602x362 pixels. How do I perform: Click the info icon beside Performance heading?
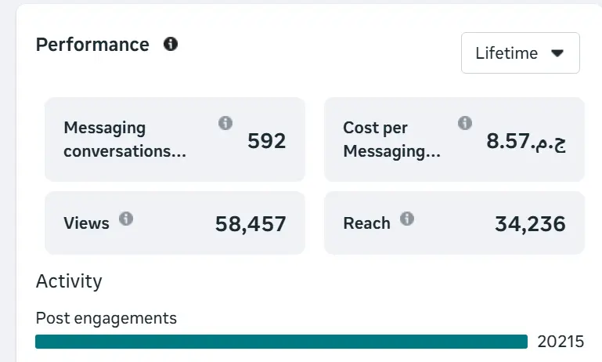coord(171,45)
